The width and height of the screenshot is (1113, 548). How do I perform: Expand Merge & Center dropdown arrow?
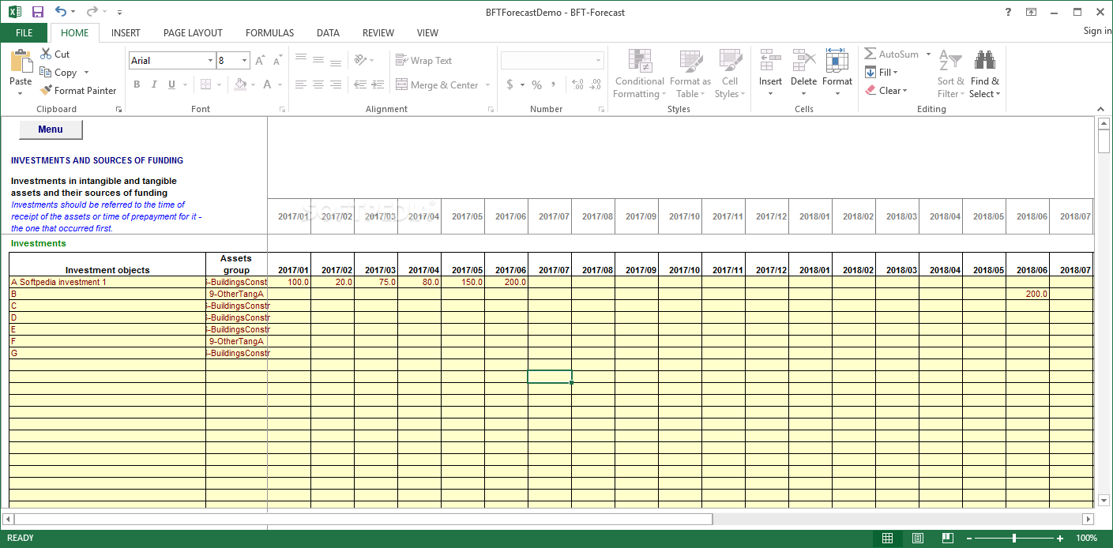click(487, 85)
